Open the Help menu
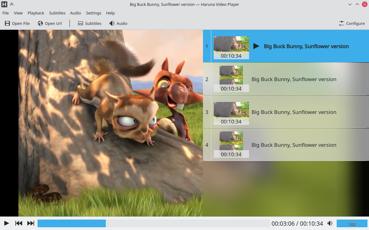This screenshot has width=369, height=230. (110, 13)
